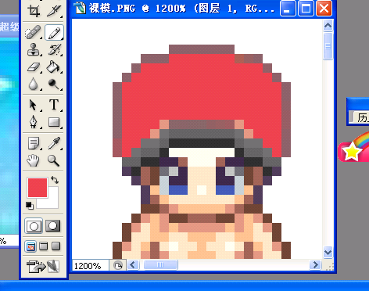This screenshot has width=369, height=291.
Task: Select the Paint Bucket tool
Action: point(54,67)
